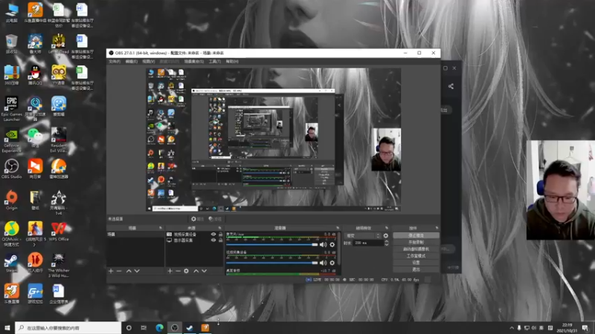The image size is (595, 334).
Task: Open WeChat desktop icon
Action: pyautogui.click(x=35, y=137)
